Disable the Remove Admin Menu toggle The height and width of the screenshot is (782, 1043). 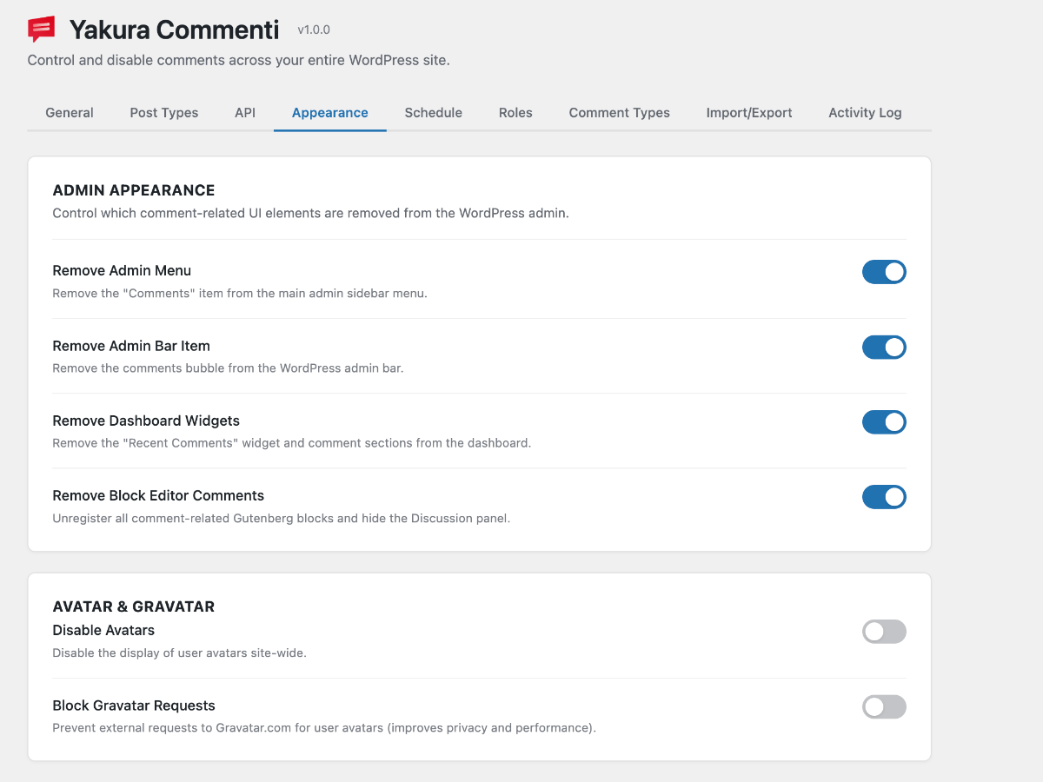[884, 271]
